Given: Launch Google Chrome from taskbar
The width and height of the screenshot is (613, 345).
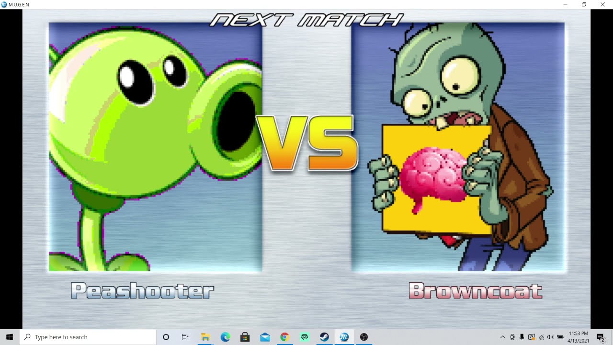Looking at the screenshot, I should 284,337.
